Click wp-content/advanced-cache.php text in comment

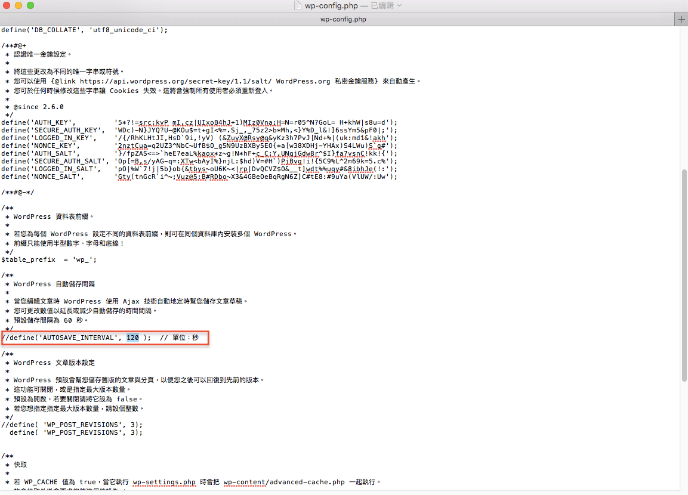point(284,482)
